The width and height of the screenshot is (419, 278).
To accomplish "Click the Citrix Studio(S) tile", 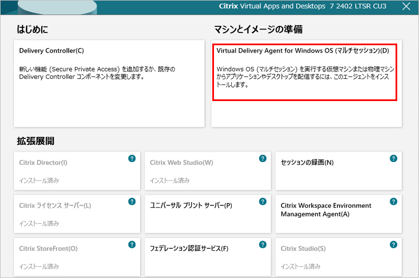I will coord(338,257).
